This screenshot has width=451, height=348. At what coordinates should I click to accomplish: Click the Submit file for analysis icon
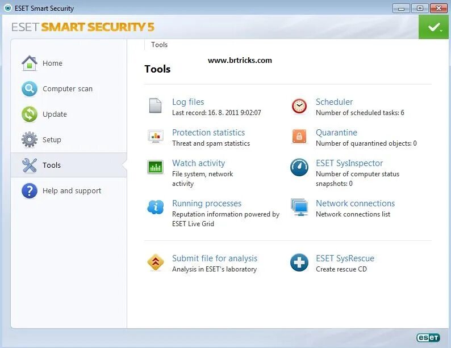click(x=155, y=262)
